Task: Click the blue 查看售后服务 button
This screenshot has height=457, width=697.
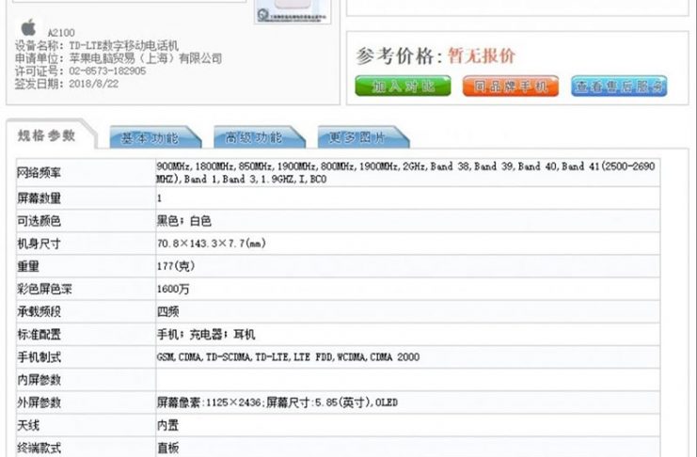Action: point(619,87)
